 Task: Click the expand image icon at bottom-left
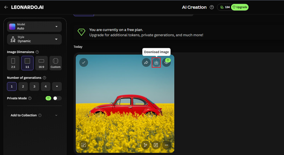[83, 145]
